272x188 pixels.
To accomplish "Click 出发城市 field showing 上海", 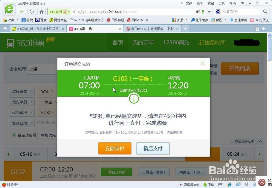I will tap(42, 69).
